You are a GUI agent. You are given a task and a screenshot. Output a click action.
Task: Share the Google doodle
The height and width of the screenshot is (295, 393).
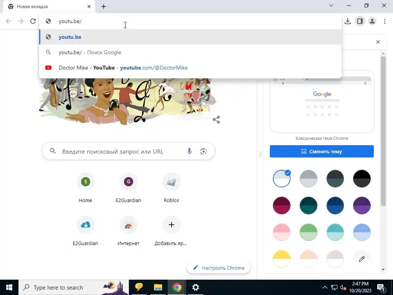point(216,120)
